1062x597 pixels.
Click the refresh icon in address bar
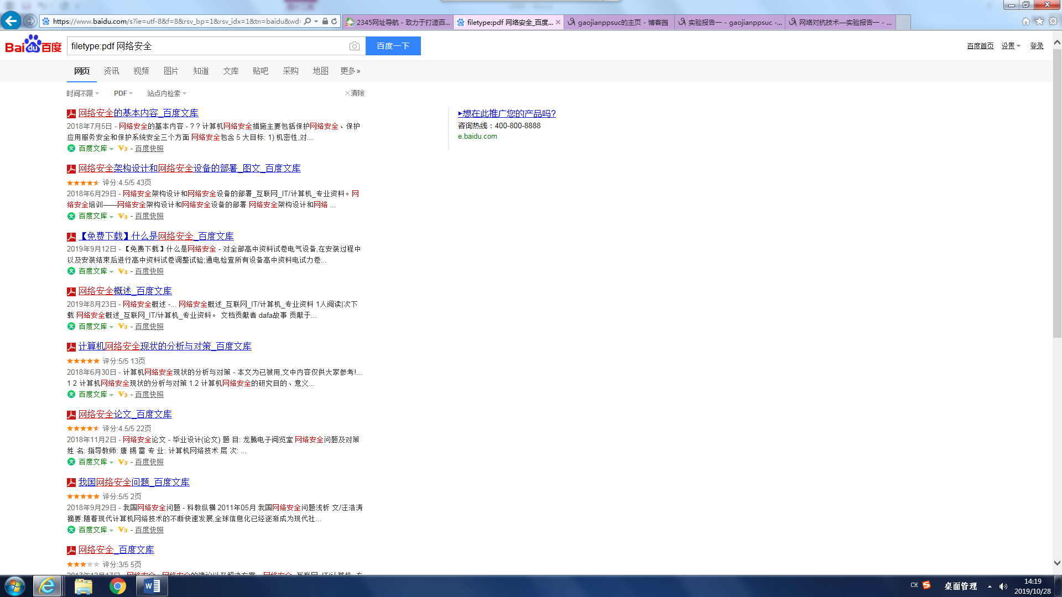334,22
